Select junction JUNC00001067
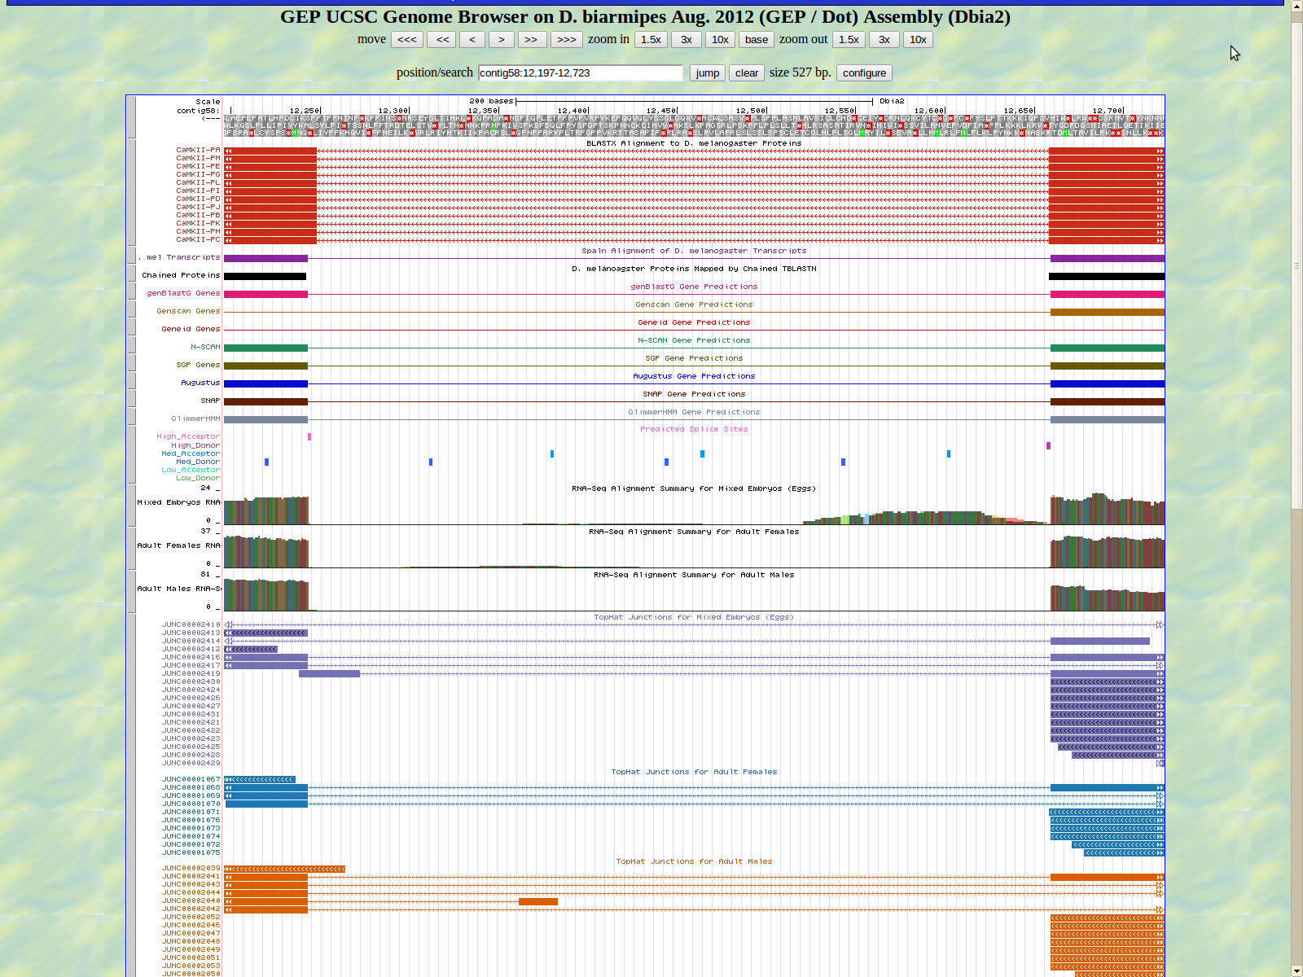This screenshot has width=1303, height=977. coord(191,779)
